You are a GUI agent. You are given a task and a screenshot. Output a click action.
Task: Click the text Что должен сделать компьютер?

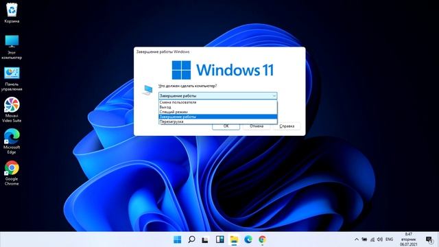187,86
